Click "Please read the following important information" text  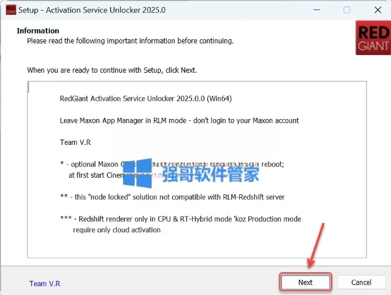tap(130, 41)
